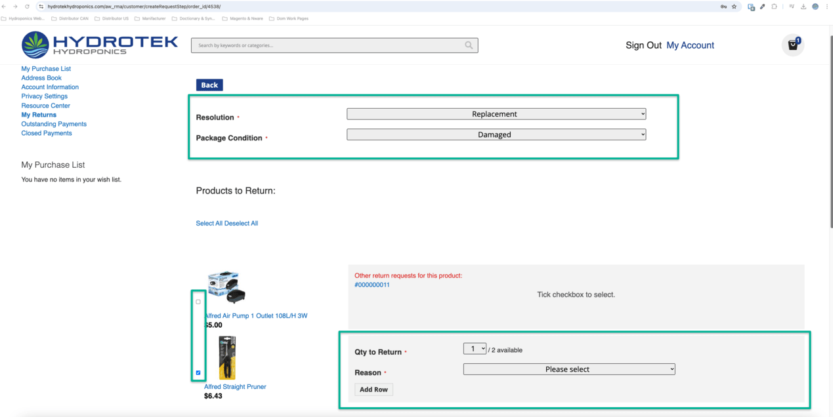Open the Qty to Return dropdown
This screenshot has width=833, height=417.
475,349
